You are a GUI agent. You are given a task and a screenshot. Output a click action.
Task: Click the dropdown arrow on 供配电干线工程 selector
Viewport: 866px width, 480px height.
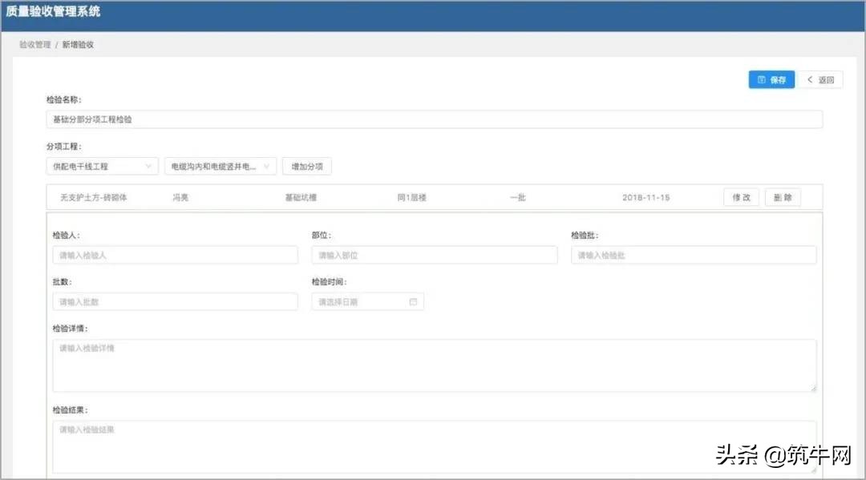click(148, 166)
